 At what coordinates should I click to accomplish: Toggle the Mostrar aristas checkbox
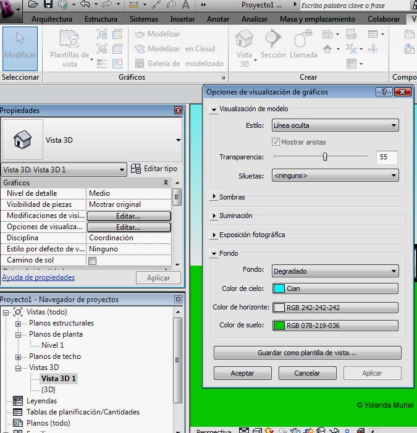[x=276, y=142]
